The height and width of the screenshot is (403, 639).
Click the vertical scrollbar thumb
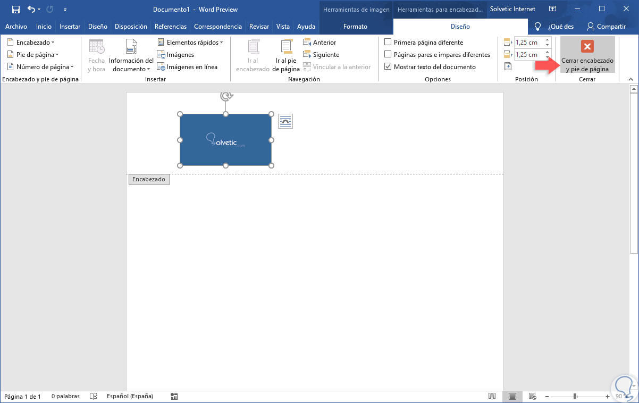pyautogui.click(x=633, y=173)
